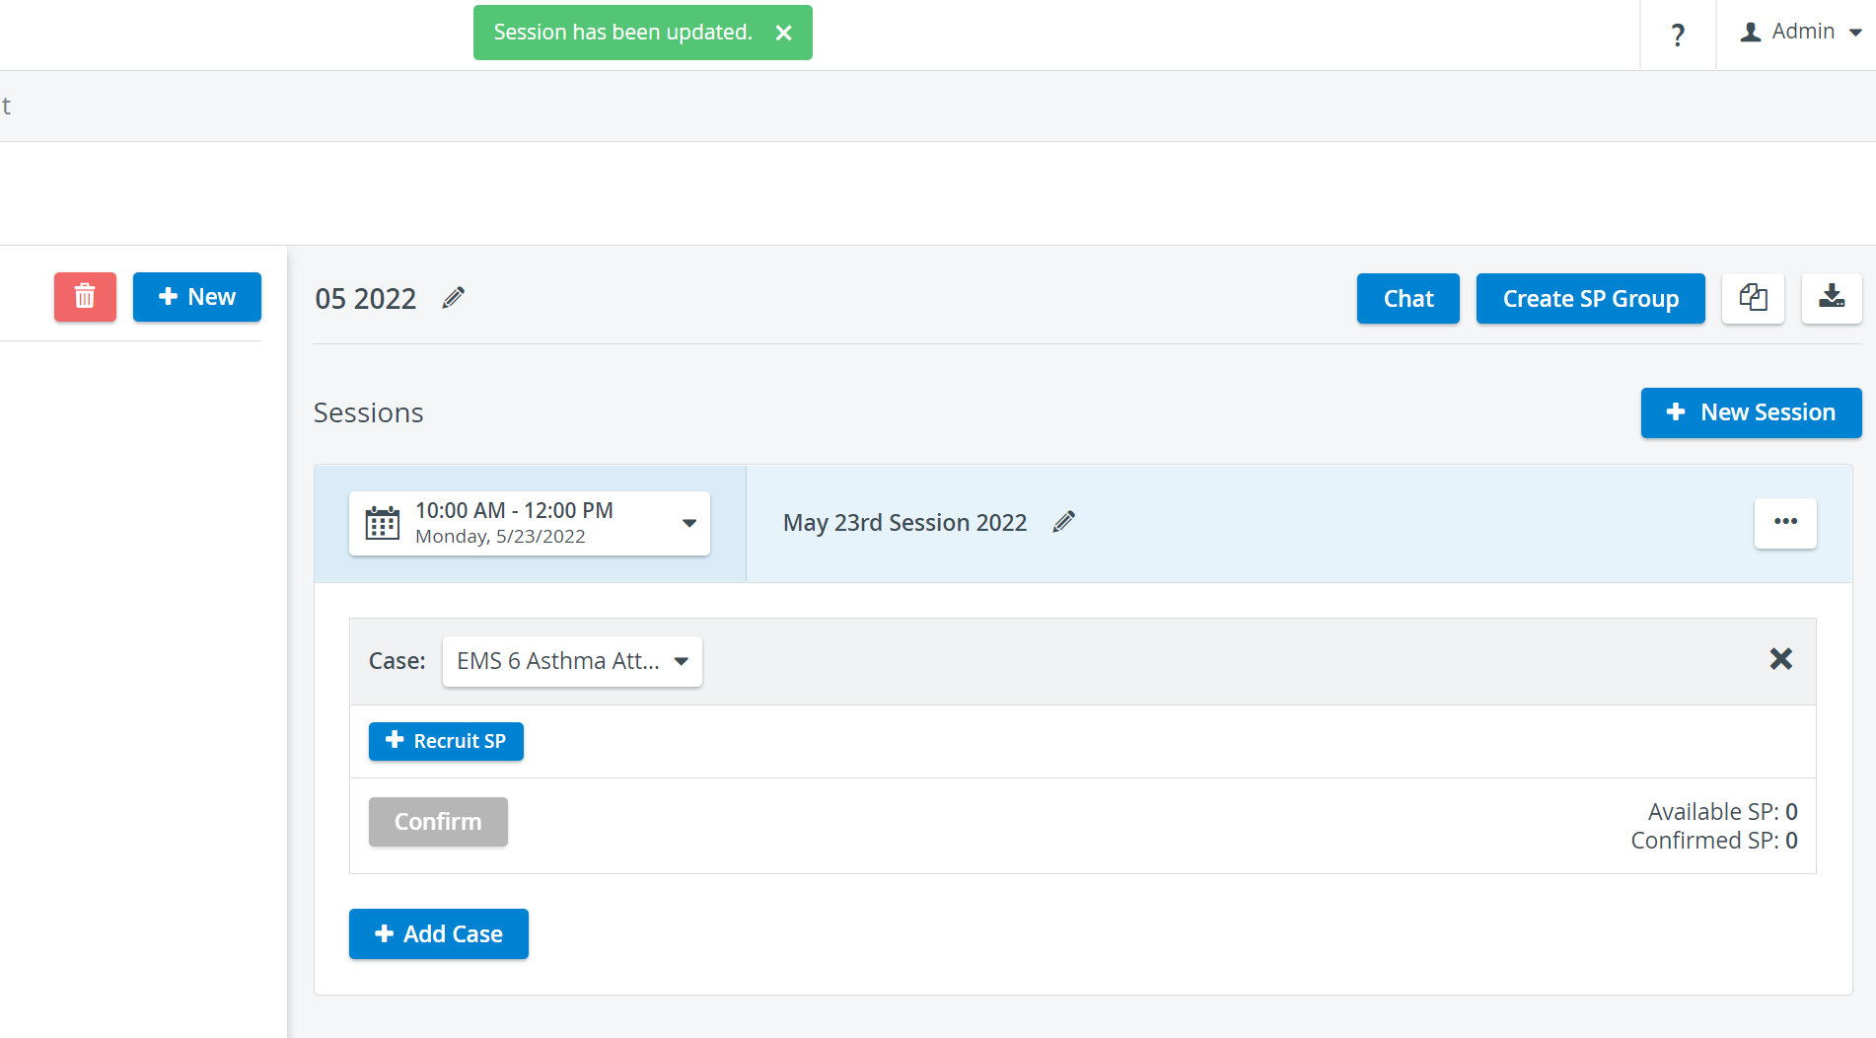
Task: Open the Admin user menu
Action: [1800, 32]
